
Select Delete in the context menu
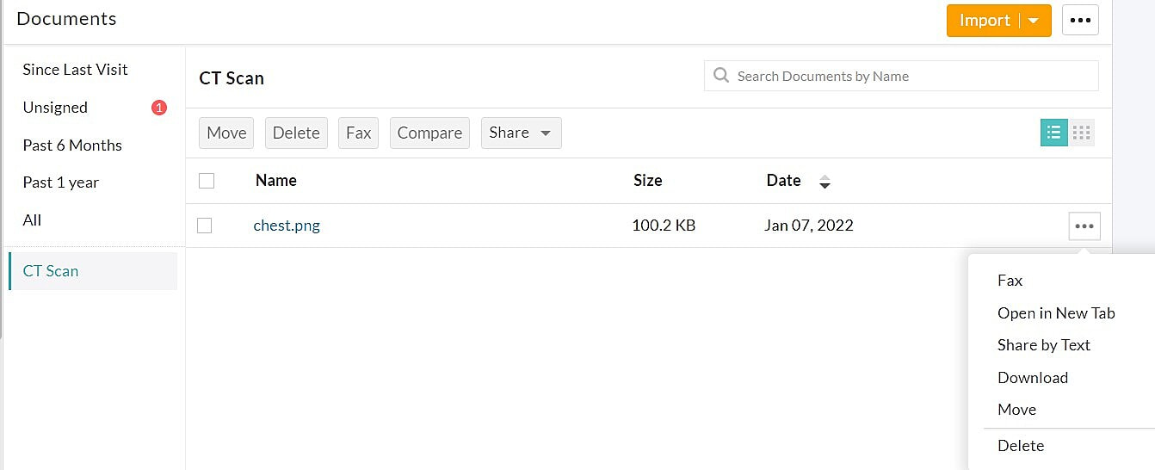click(1020, 445)
